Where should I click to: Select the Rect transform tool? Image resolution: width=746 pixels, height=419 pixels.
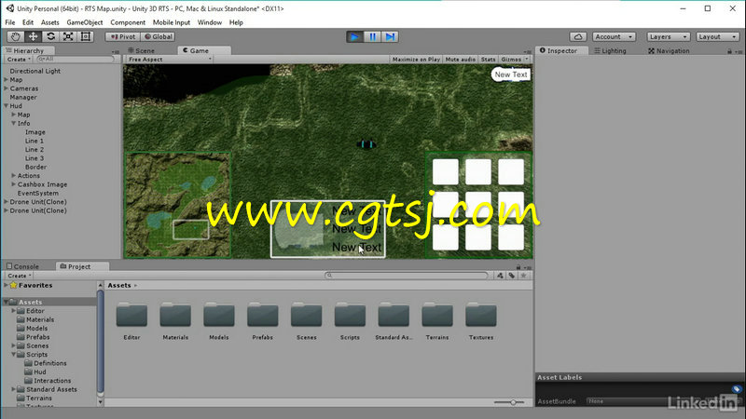click(86, 36)
